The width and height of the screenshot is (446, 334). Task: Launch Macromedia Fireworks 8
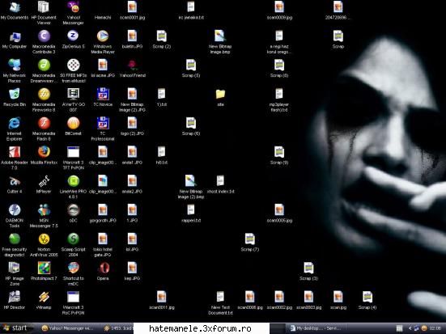click(44, 99)
